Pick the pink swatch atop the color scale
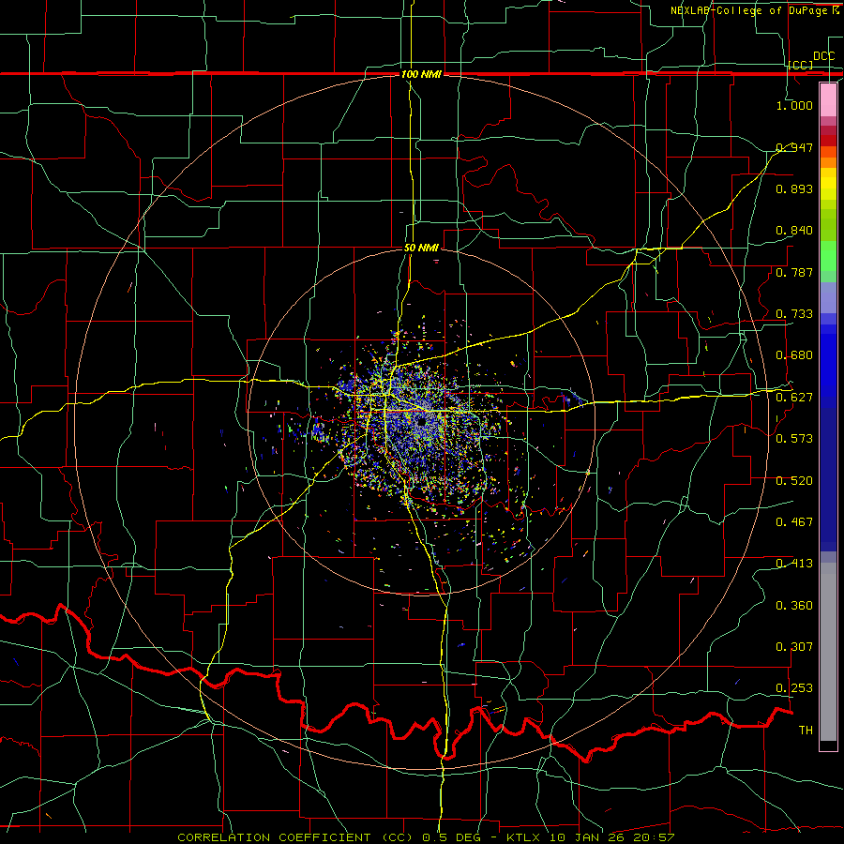The image size is (844, 844). (828, 99)
